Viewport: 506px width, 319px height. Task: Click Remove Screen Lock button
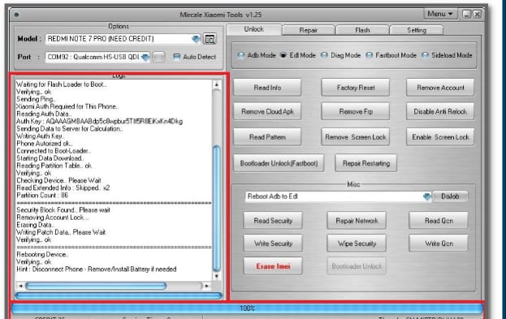[356, 137]
